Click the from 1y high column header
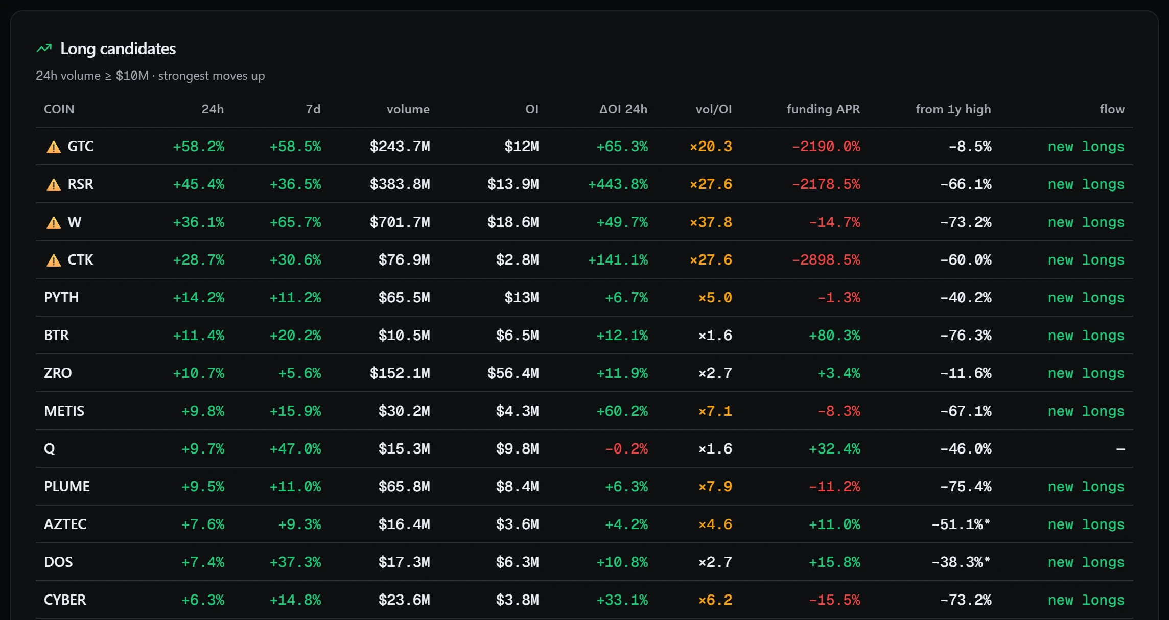The width and height of the screenshot is (1169, 620). [x=953, y=109]
